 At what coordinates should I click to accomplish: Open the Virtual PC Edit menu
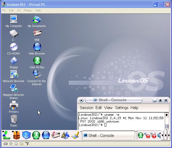point(11,10)
